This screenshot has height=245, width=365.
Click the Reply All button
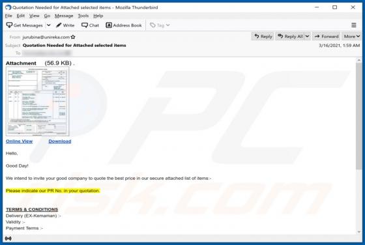tap(290, 36)
